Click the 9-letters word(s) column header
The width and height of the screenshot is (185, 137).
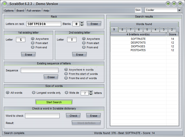(x=138, y=34)
